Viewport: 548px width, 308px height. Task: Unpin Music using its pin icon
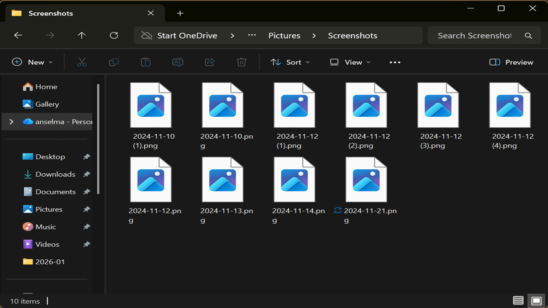[86, 227]
